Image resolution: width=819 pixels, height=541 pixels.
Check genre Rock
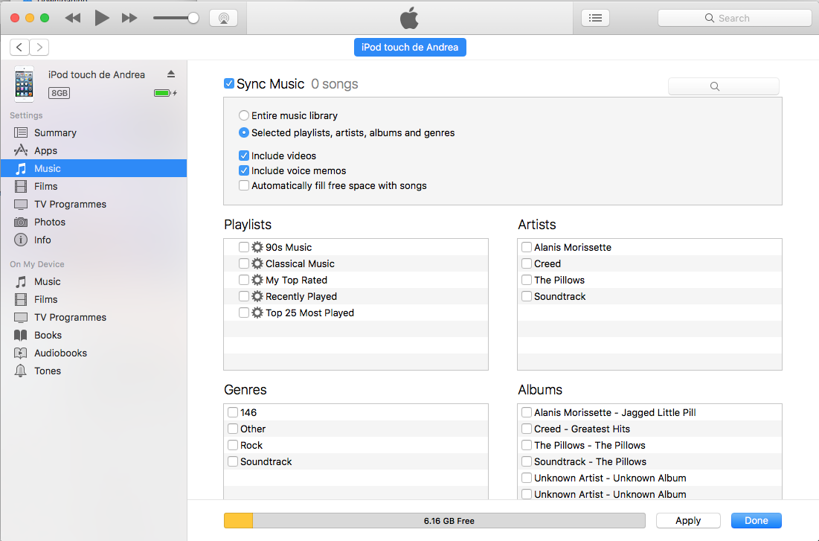[233, 445]
